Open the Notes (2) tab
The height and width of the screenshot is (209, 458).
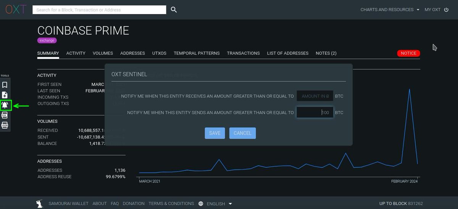point(326,53)
